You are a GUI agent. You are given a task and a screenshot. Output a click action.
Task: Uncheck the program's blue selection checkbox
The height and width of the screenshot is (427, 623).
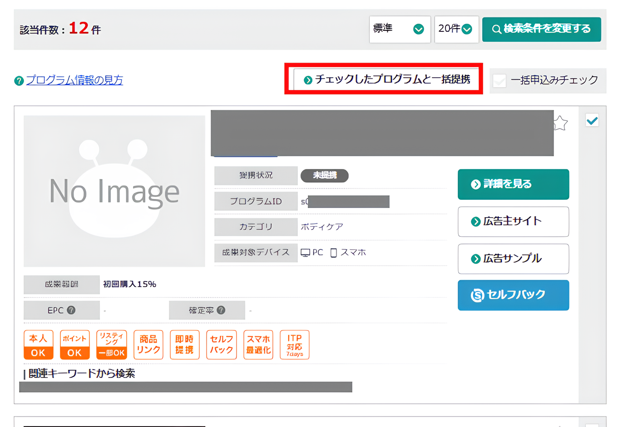click(x=592, y=120)
